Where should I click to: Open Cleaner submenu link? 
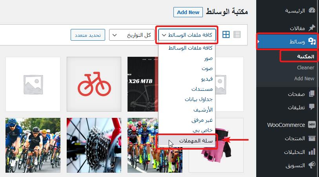[x=306, y=68]
